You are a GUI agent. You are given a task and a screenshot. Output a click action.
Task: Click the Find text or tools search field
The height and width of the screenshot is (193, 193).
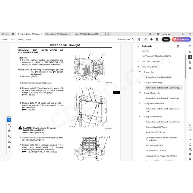click(124, 39)
